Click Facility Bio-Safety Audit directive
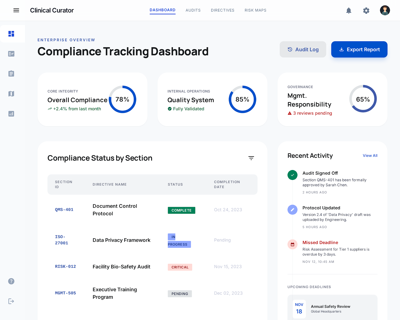Screen dimensions: 400x320 click(x=121, y=266)
